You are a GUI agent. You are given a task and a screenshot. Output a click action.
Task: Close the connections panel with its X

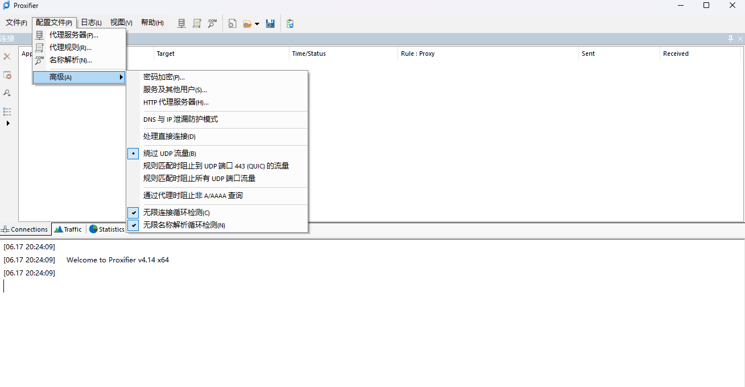point(740,39)
